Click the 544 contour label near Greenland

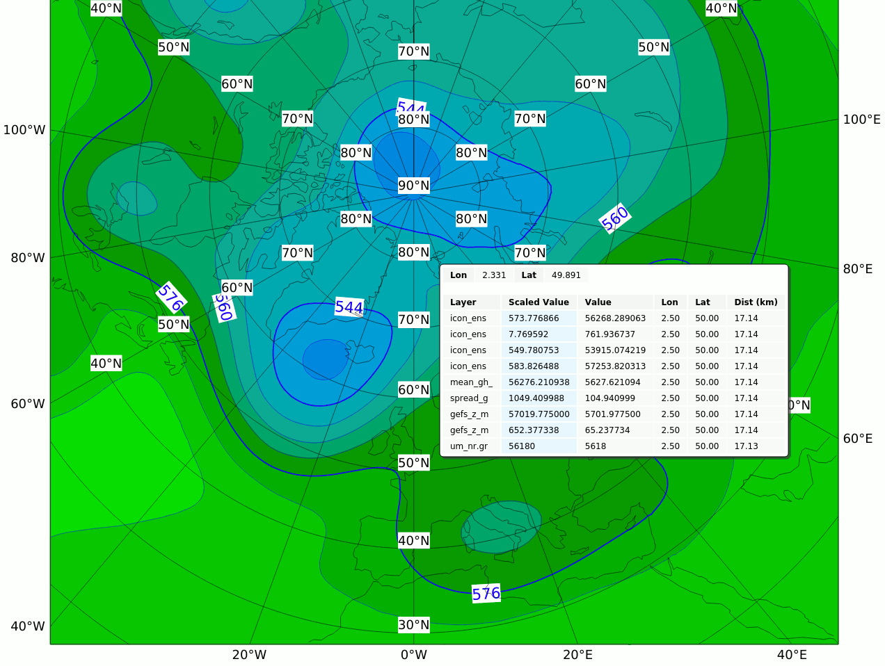coord(349,307)
